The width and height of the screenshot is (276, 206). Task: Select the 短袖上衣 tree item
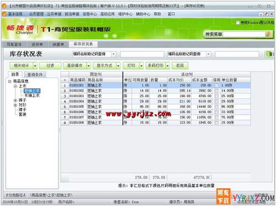(32, 91)
